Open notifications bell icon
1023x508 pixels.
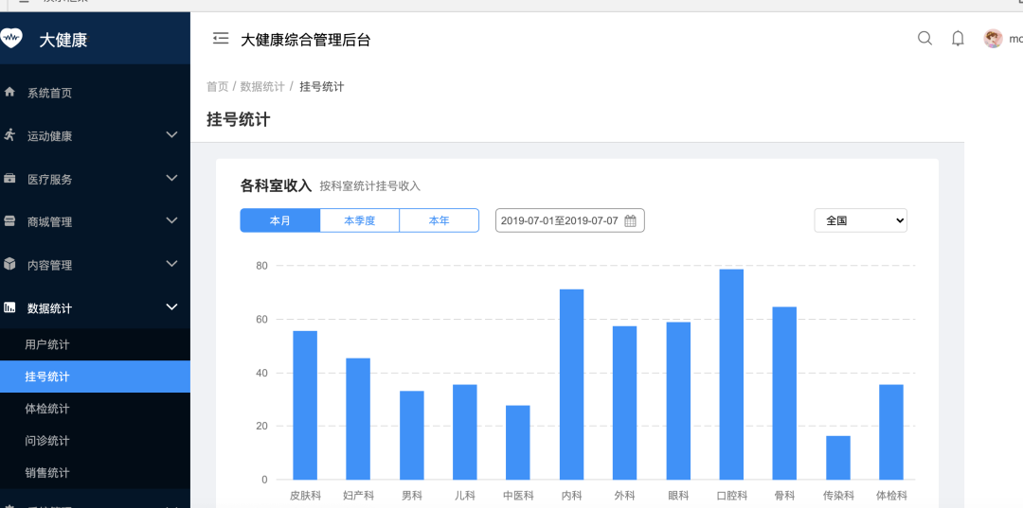pyautogui.click(x=958, y=39)
